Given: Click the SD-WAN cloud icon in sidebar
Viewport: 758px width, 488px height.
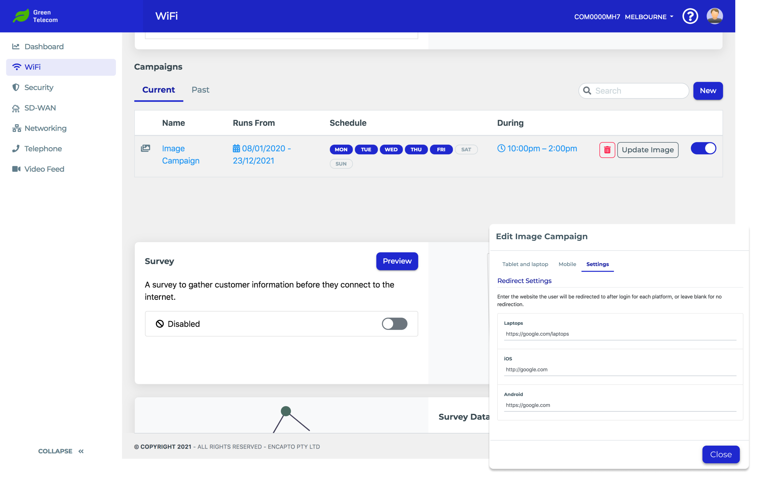Looking at the screenshot, I should click(16, 108).
